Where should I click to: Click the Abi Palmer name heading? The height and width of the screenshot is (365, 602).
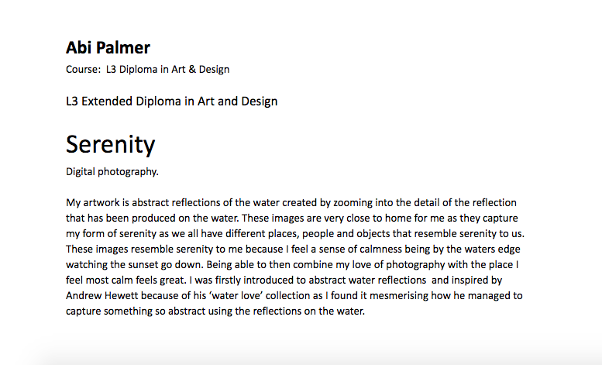click(x=108, y=47)
